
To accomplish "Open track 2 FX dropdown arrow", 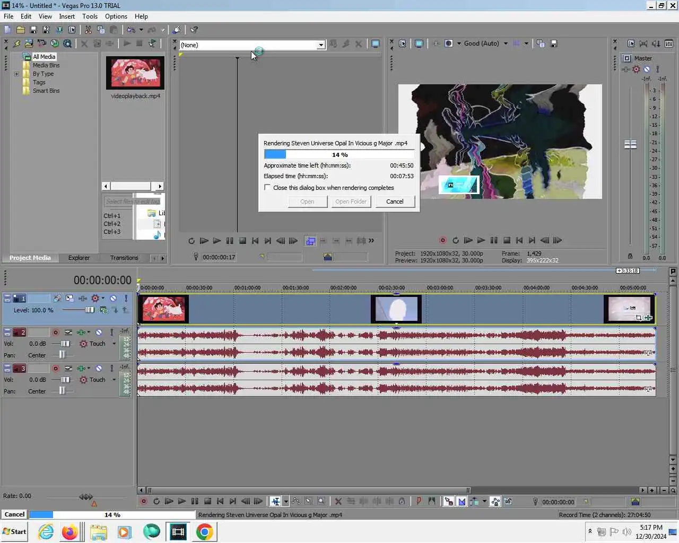I will pos(89,332).
